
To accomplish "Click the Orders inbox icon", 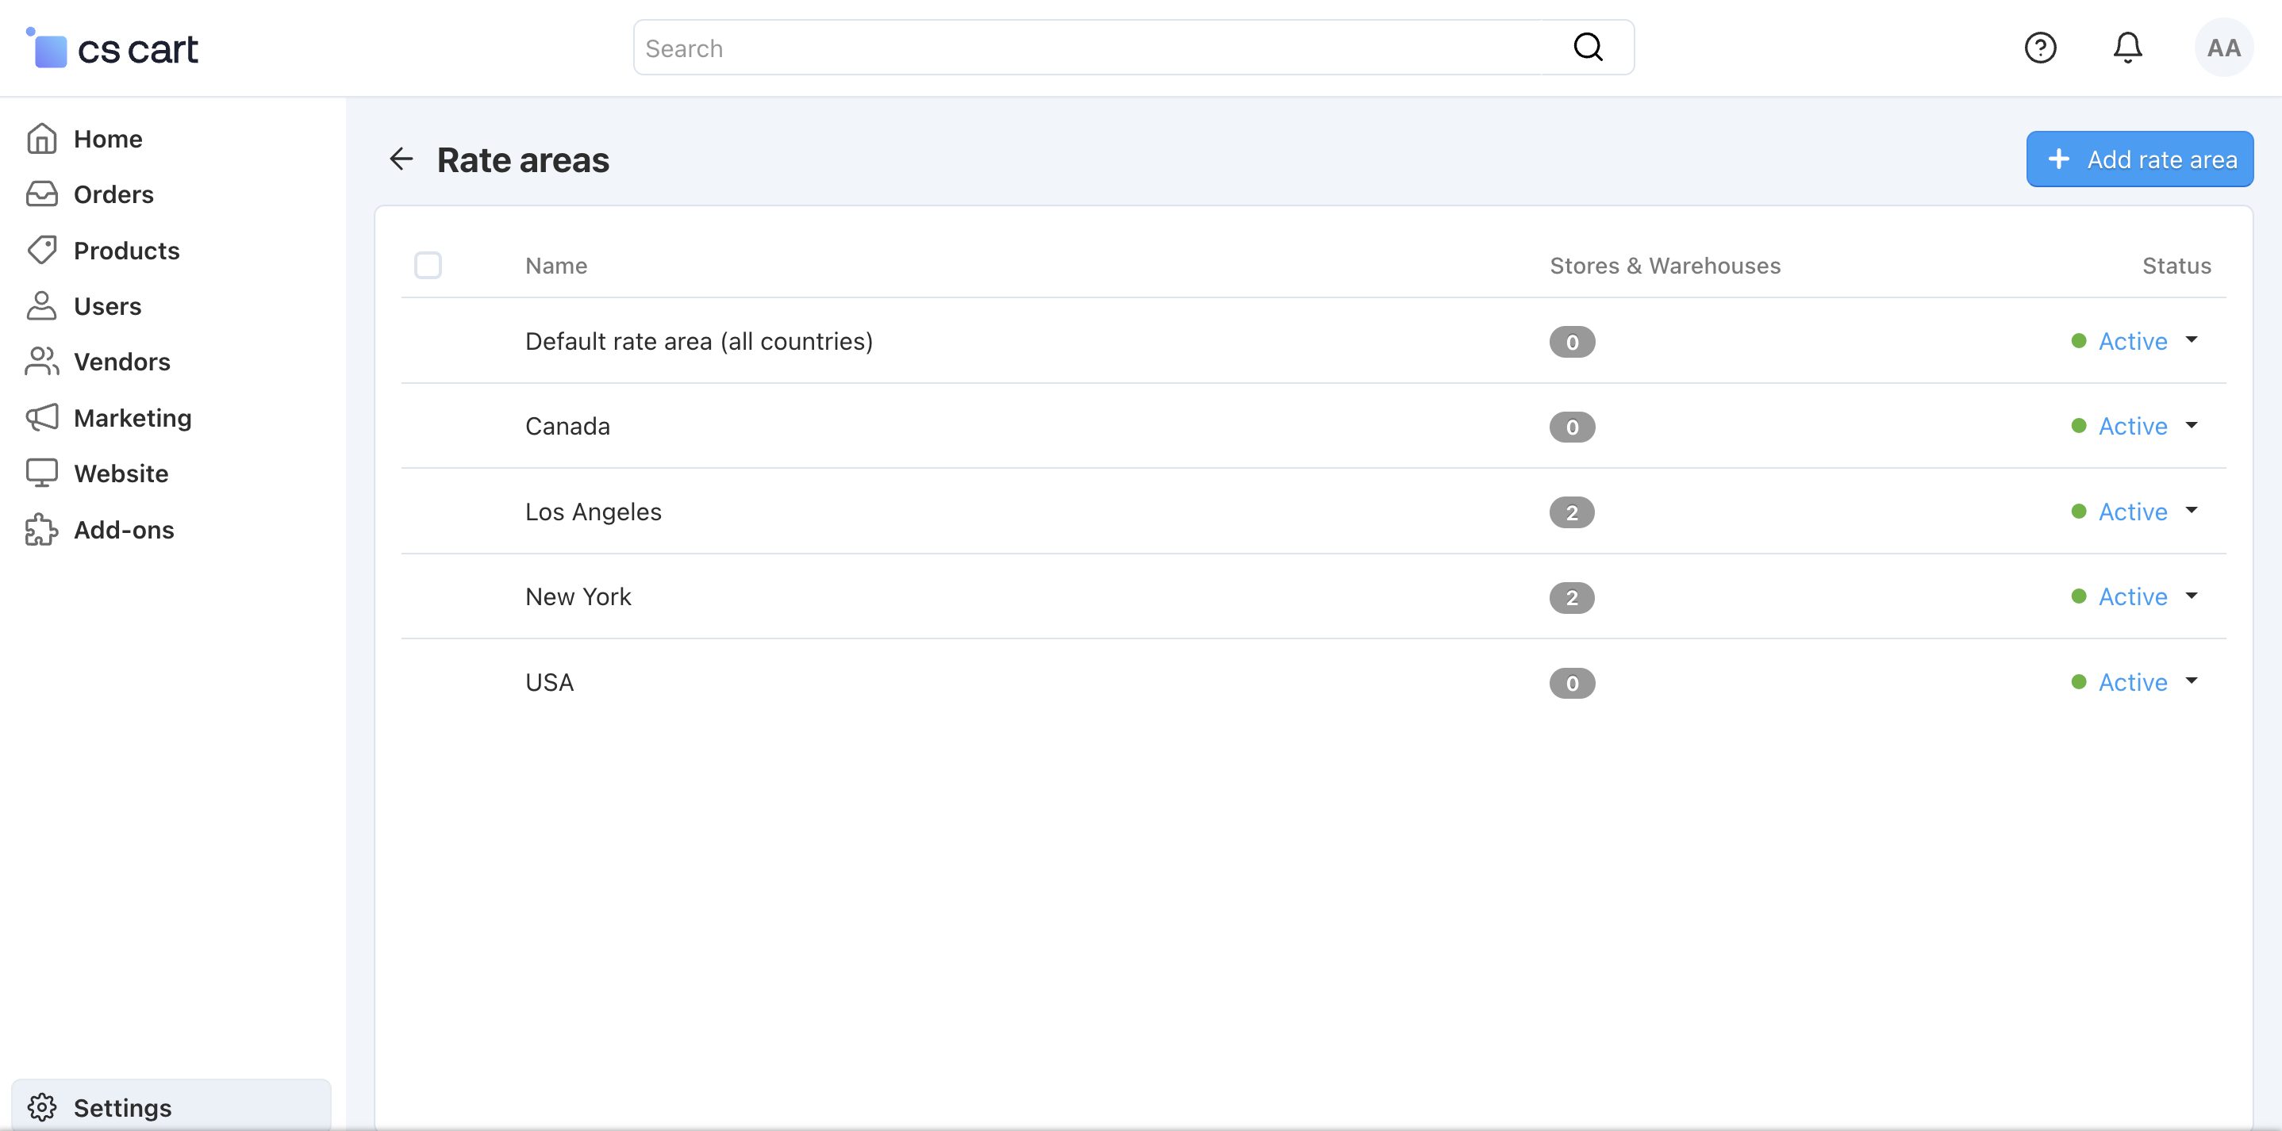I will (41, 194).
